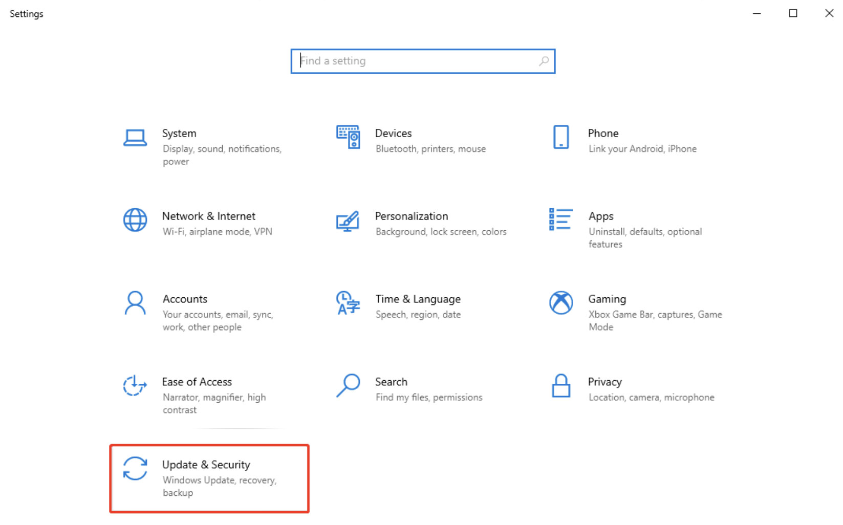
Task: Click "Display, sound, notifications, power" text
Action: 222,155
